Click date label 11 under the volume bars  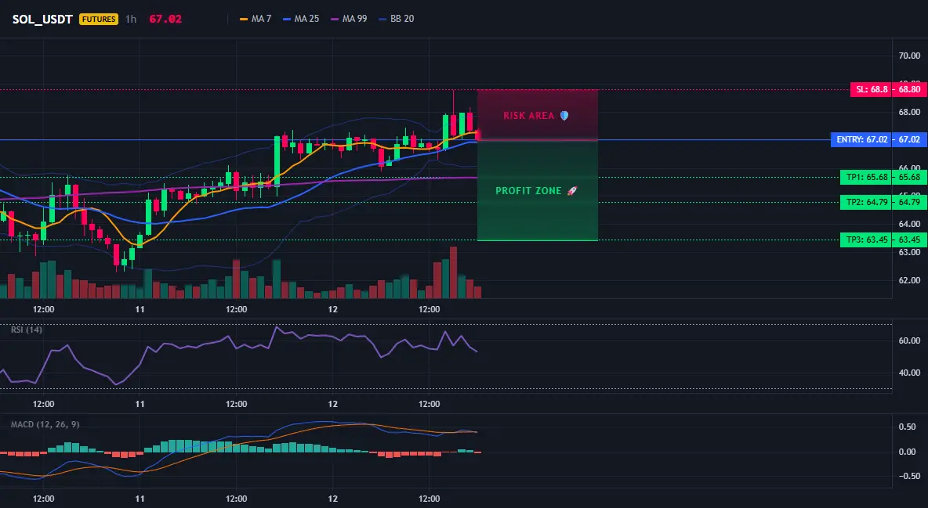click(140, 309)
